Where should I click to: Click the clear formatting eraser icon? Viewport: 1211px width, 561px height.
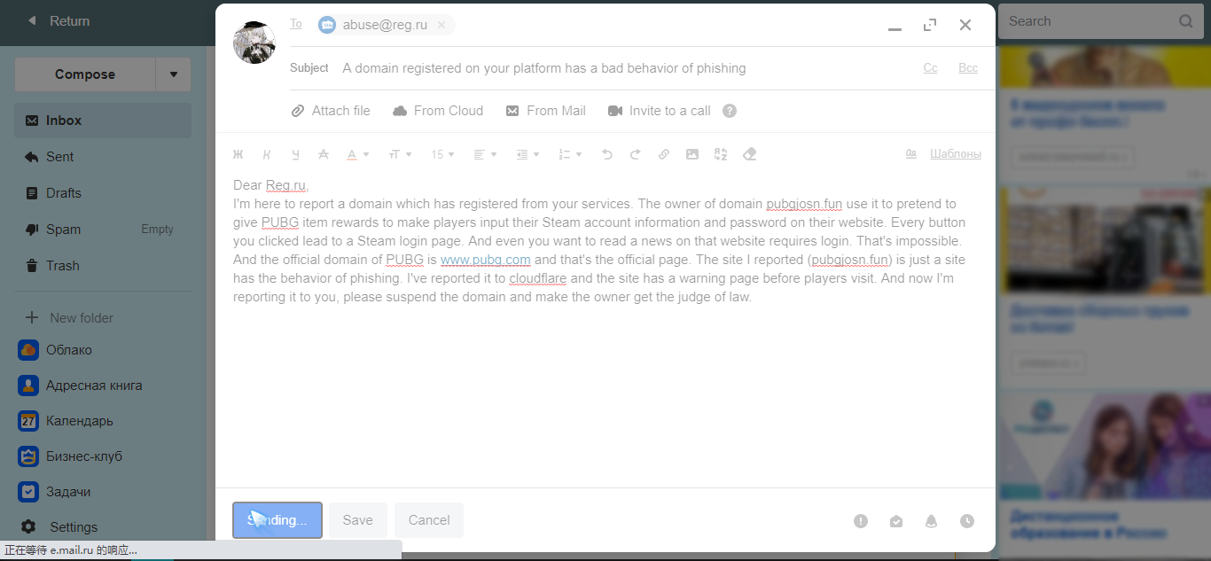(x=749, y=154)
